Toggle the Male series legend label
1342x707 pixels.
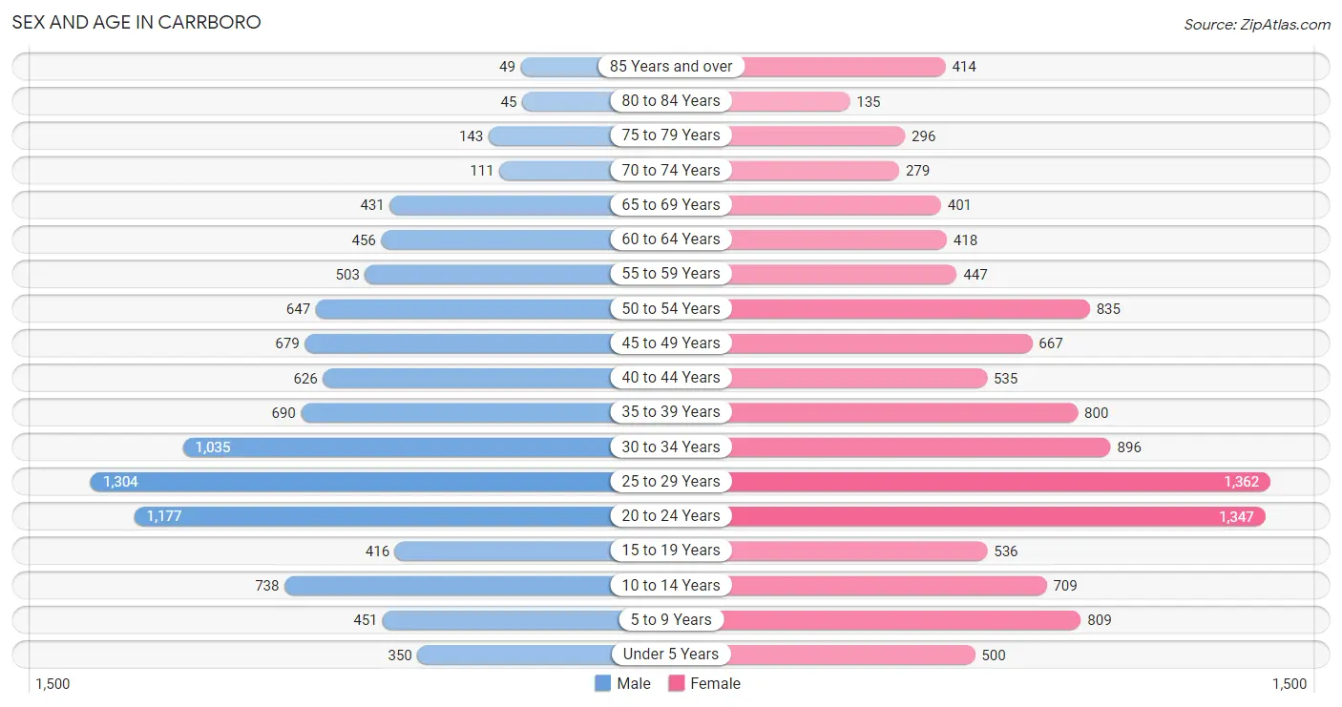coord(634,683)
